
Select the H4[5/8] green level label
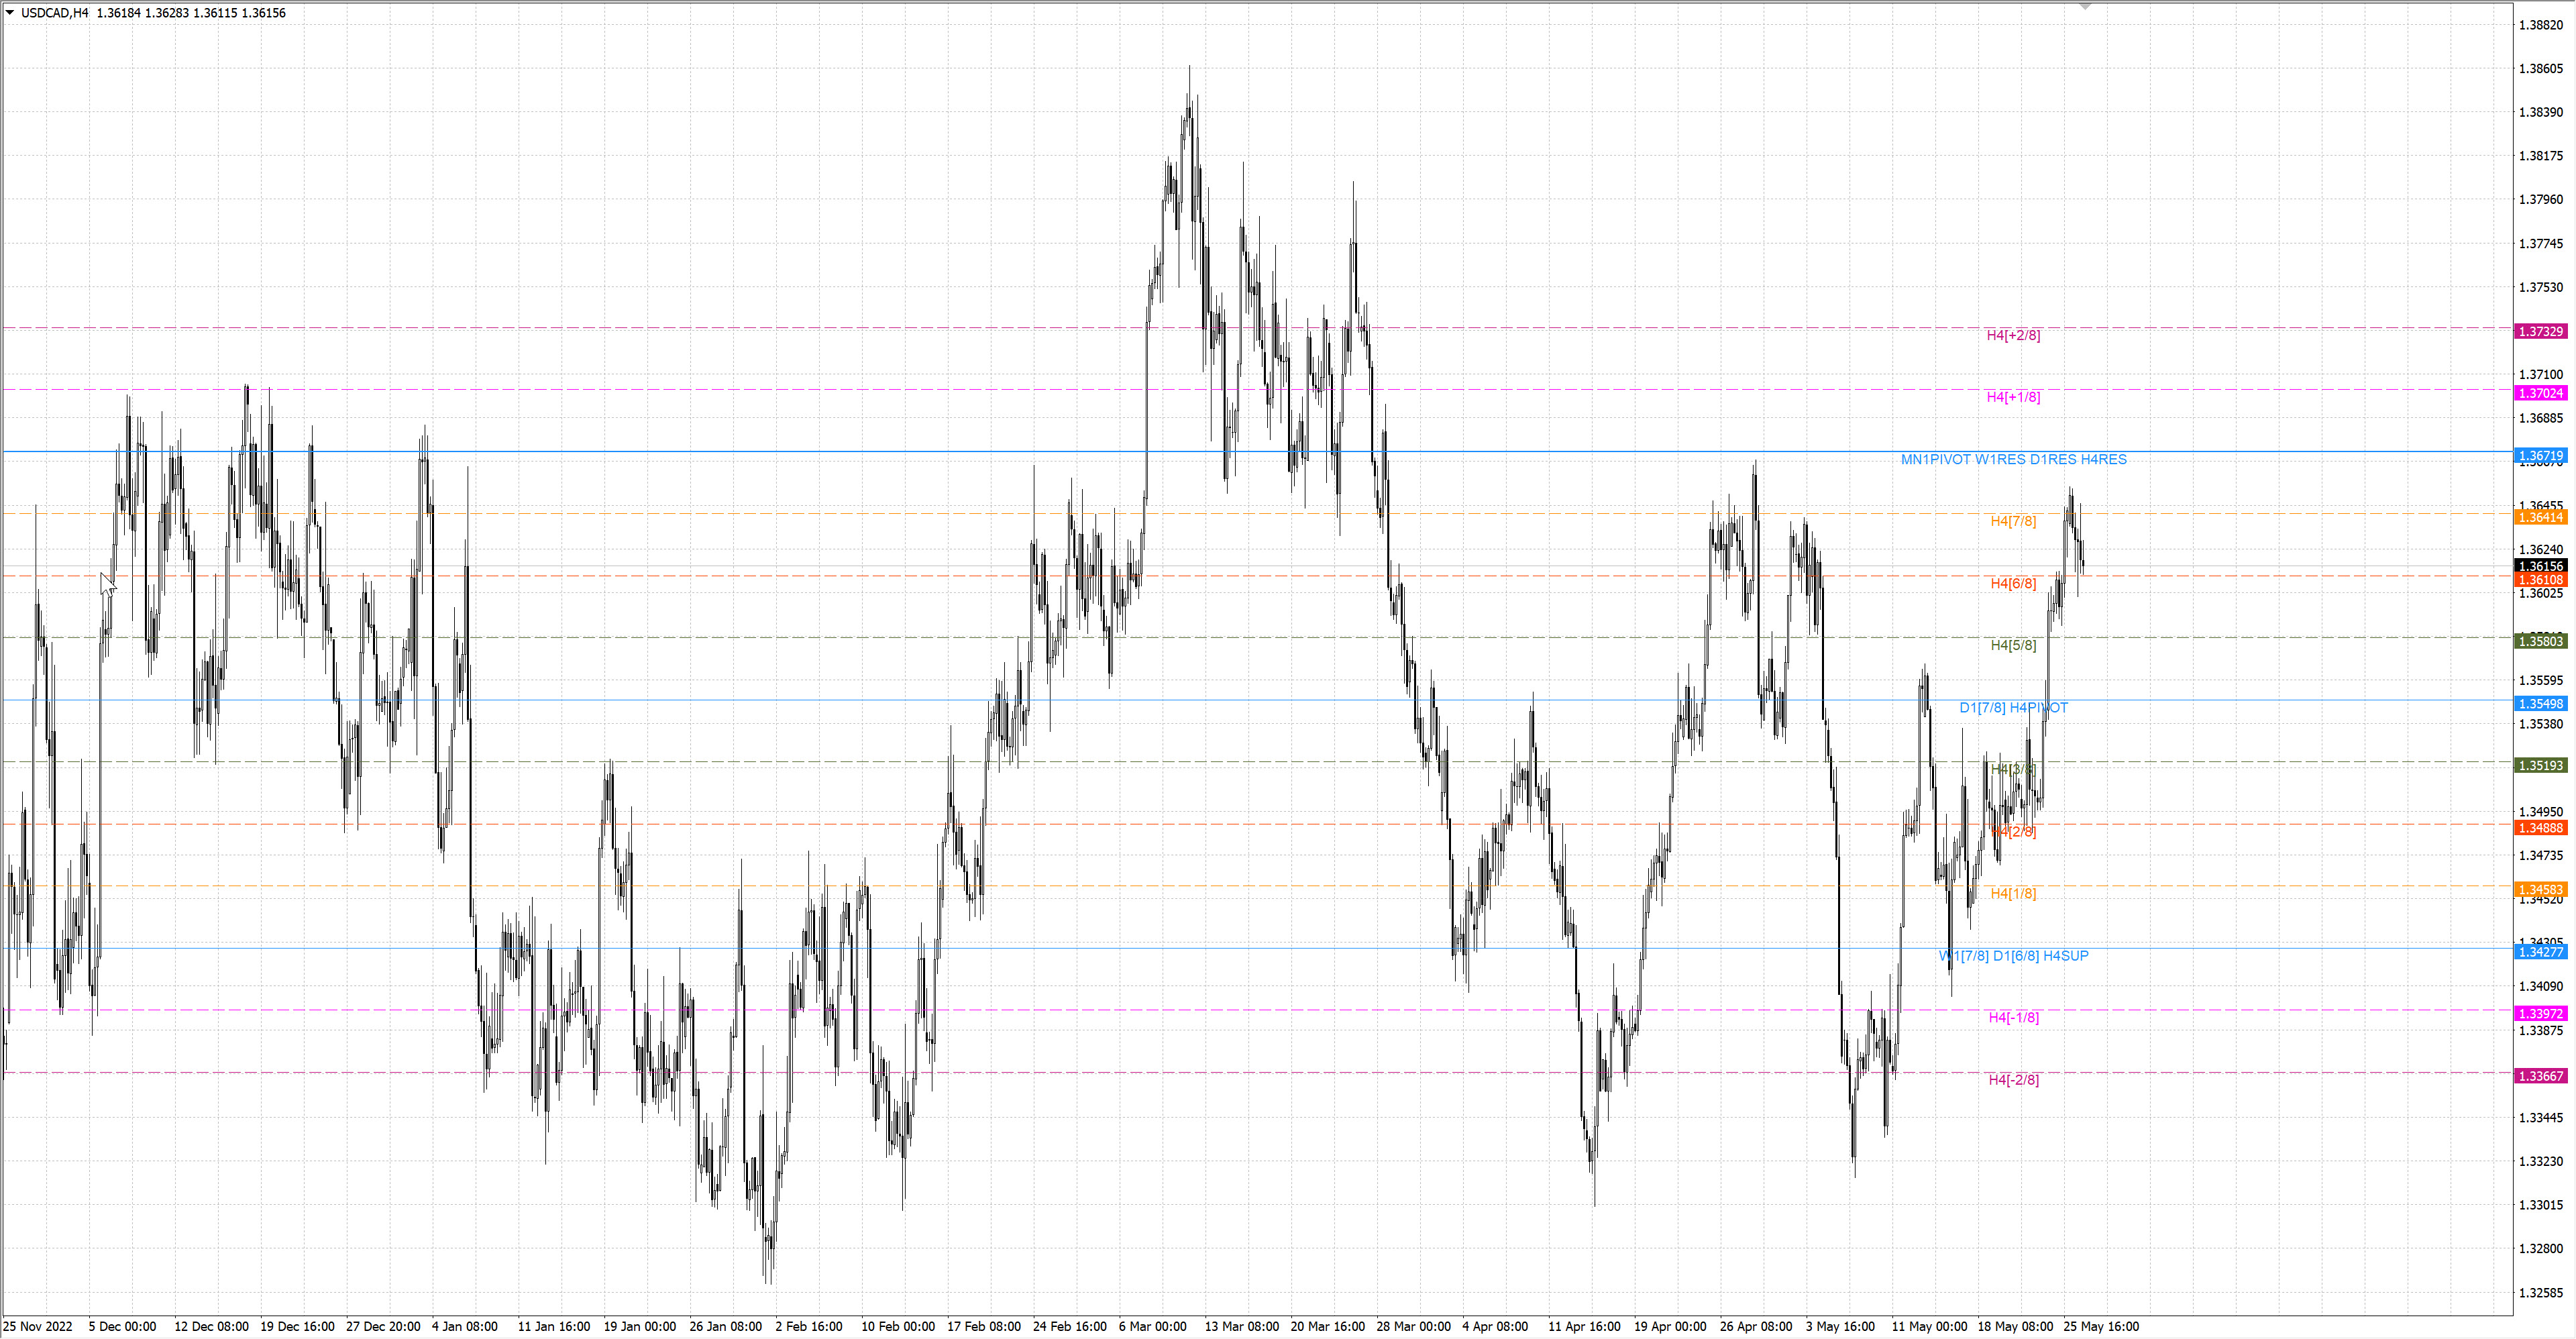click(2013, 645)
